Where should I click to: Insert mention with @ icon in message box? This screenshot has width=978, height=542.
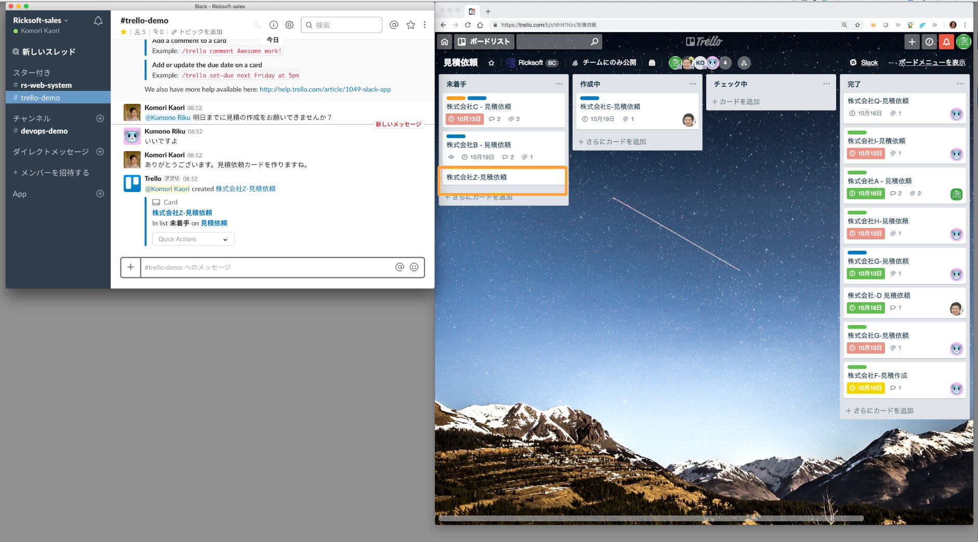pyautogui.click(x=400, y=267)
